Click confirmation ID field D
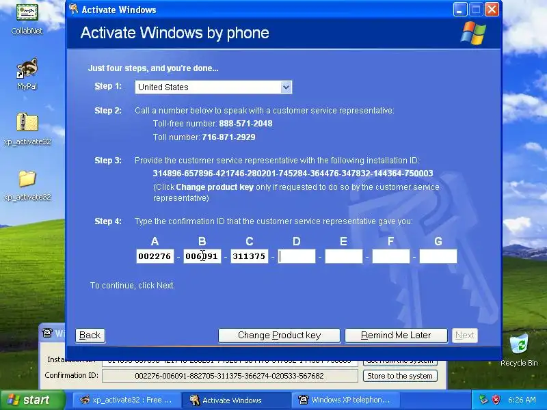This screenshot has width=547, height=410. click(297, 256)
